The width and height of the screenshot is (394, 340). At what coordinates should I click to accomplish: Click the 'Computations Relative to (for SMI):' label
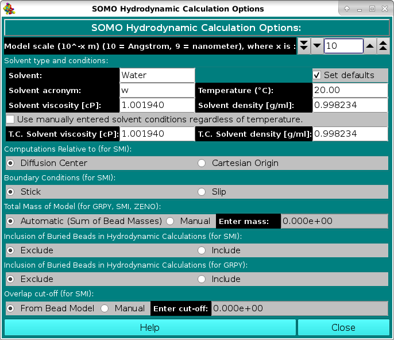click(x=68, y=149)
